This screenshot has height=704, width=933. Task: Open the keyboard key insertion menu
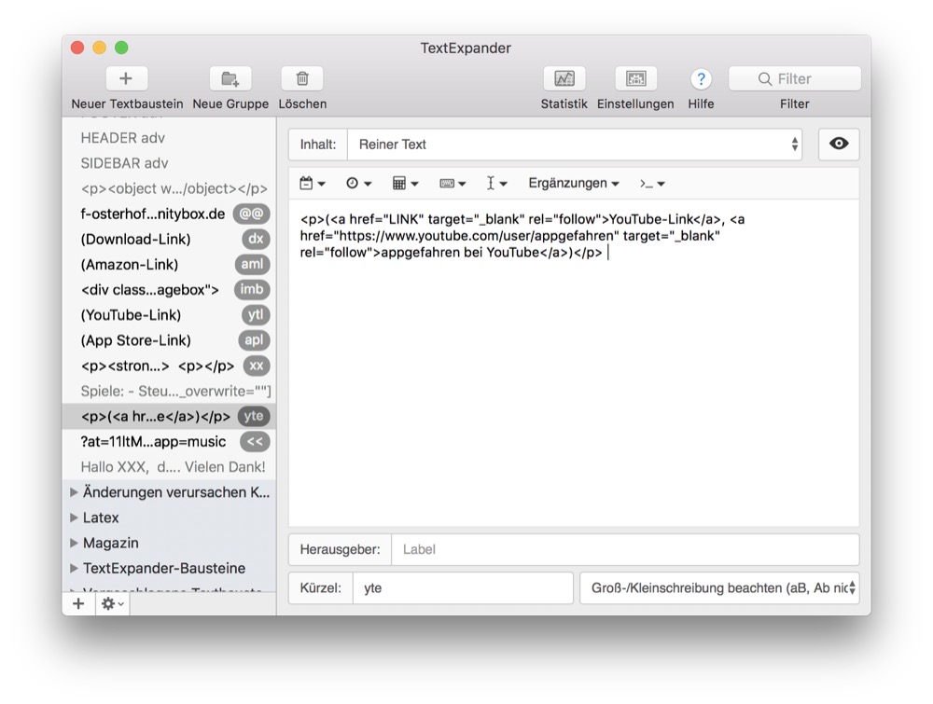point(453,184)
